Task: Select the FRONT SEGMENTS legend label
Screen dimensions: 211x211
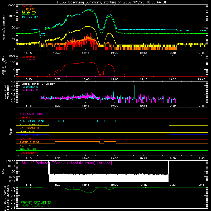Action: [36, 203]
